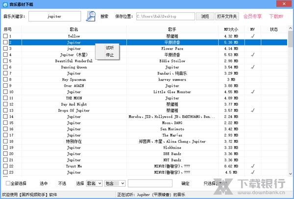Click the list scrollbar up arrow
This screenshot has height=199, width=294.
pyautogui.click(x=291, y=28)
